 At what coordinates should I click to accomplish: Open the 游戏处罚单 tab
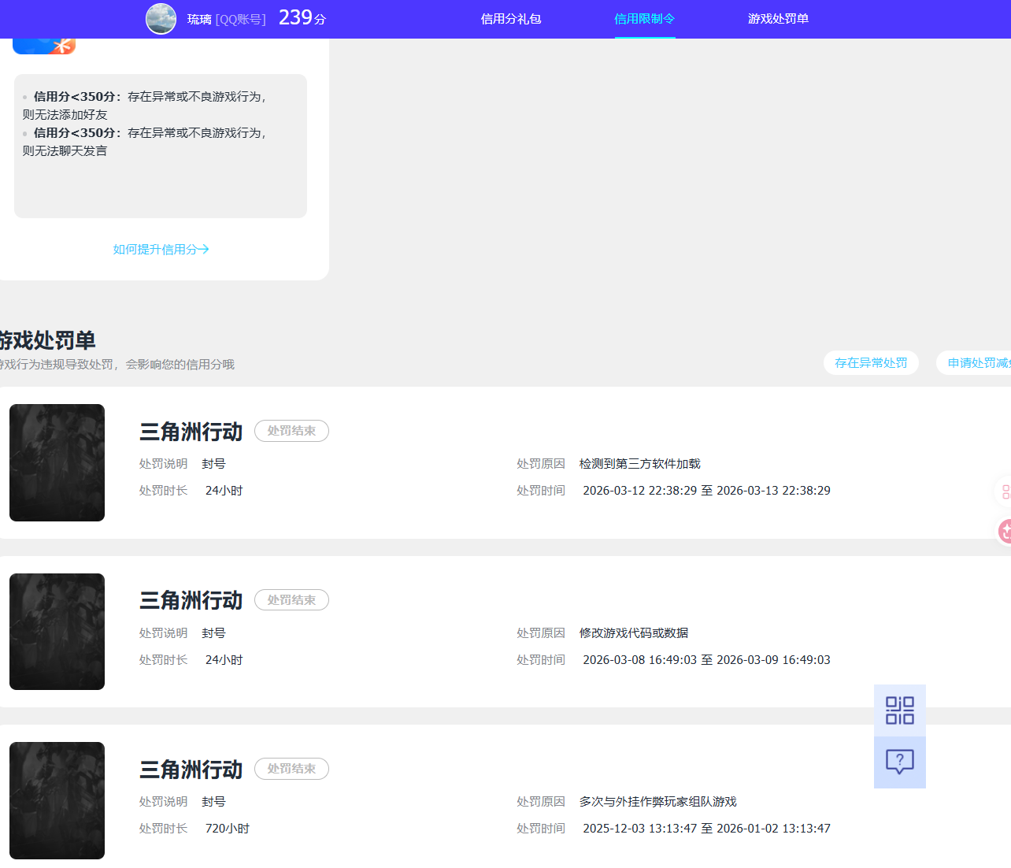[x=778, y=18]
